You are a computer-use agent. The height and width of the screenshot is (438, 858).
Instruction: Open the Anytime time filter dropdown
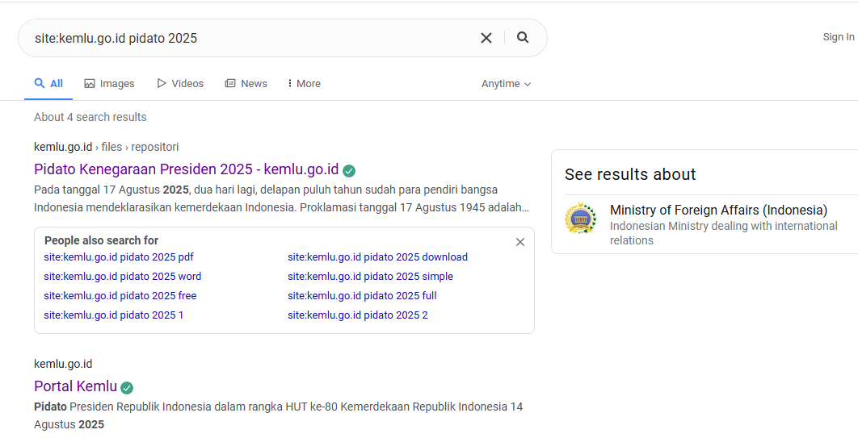pyautogui.click(x=506, y=84)
